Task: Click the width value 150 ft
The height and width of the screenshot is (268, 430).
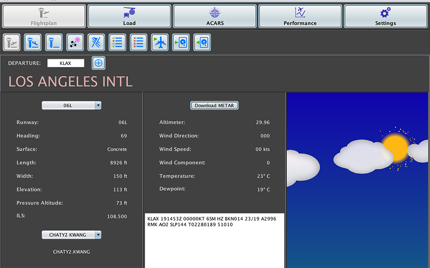Action: [x=120, y=176]
